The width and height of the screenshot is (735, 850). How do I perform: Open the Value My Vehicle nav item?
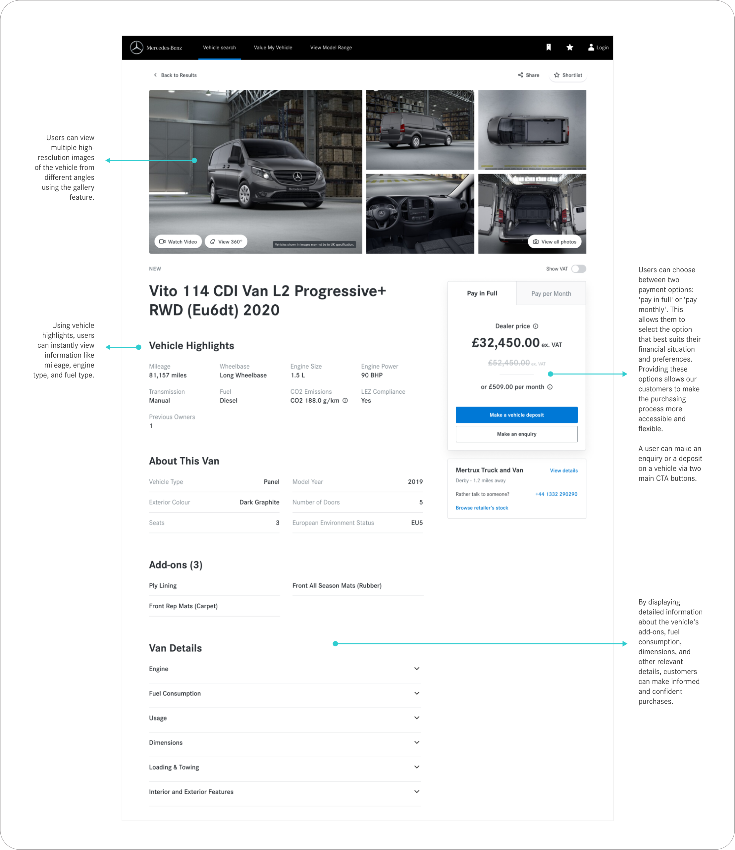coord(273,48)
